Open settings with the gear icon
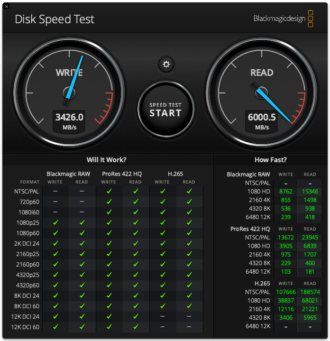Viewport: 330px width, 341px height. (x=166, y=65)
